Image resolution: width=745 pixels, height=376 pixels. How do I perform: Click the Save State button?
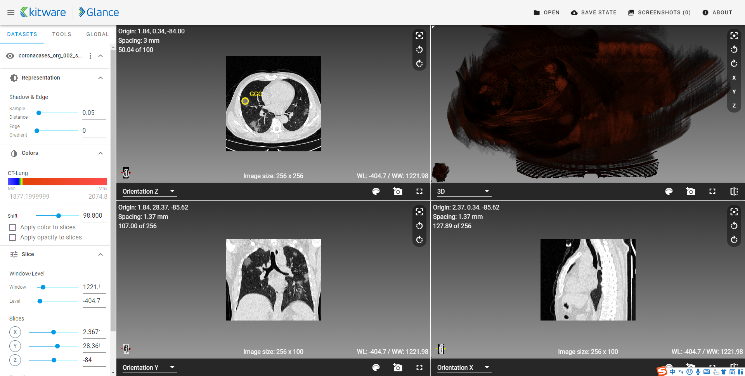[594, 12]
